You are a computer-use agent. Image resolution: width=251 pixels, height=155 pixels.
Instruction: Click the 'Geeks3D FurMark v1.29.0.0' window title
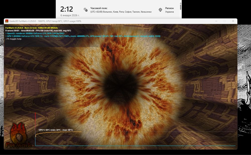(x=45, y=21)
